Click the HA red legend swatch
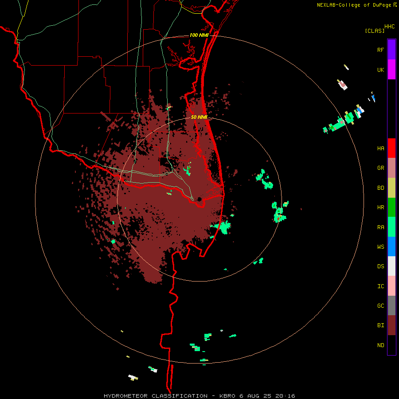The height and width of the screenshot is (399, 399). pos(391,148)
